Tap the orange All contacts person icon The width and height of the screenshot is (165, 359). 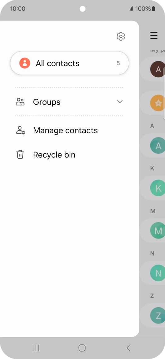(25, 63)
